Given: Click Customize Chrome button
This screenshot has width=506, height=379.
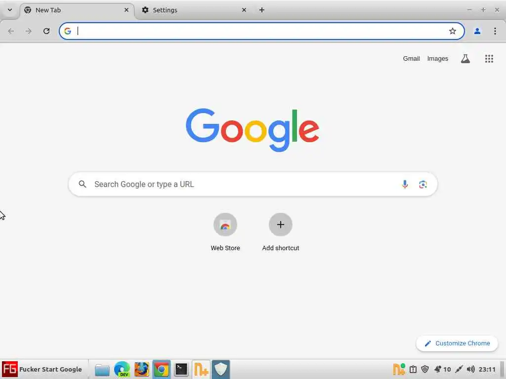Looking at the screenshot, I should 457,343.
